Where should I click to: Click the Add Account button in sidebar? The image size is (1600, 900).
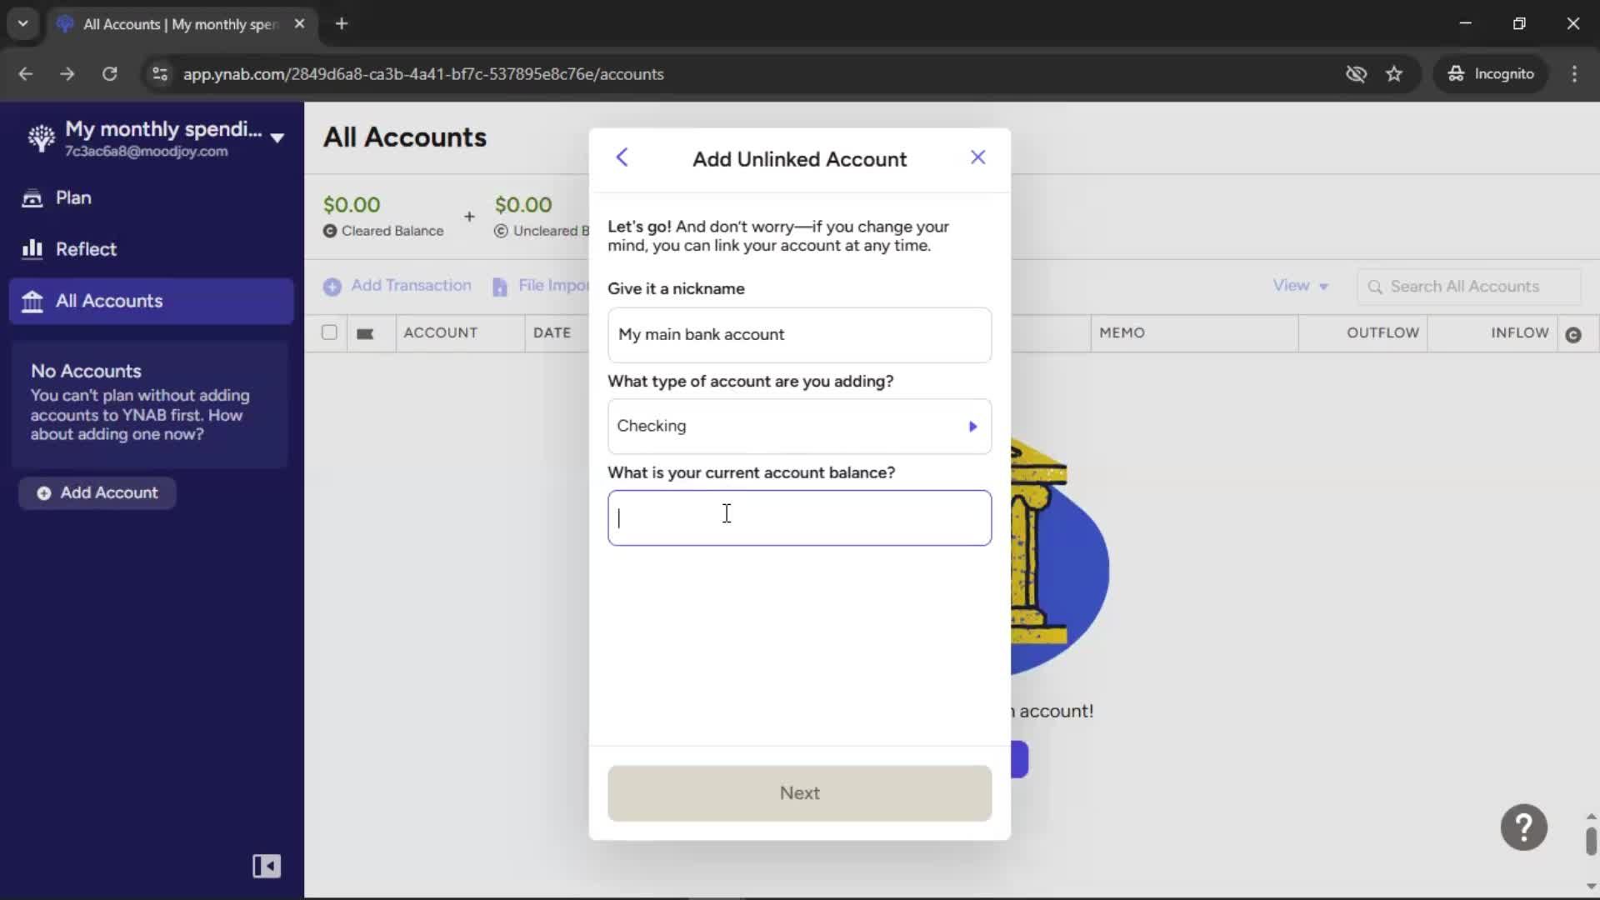[x=97, y=492]
